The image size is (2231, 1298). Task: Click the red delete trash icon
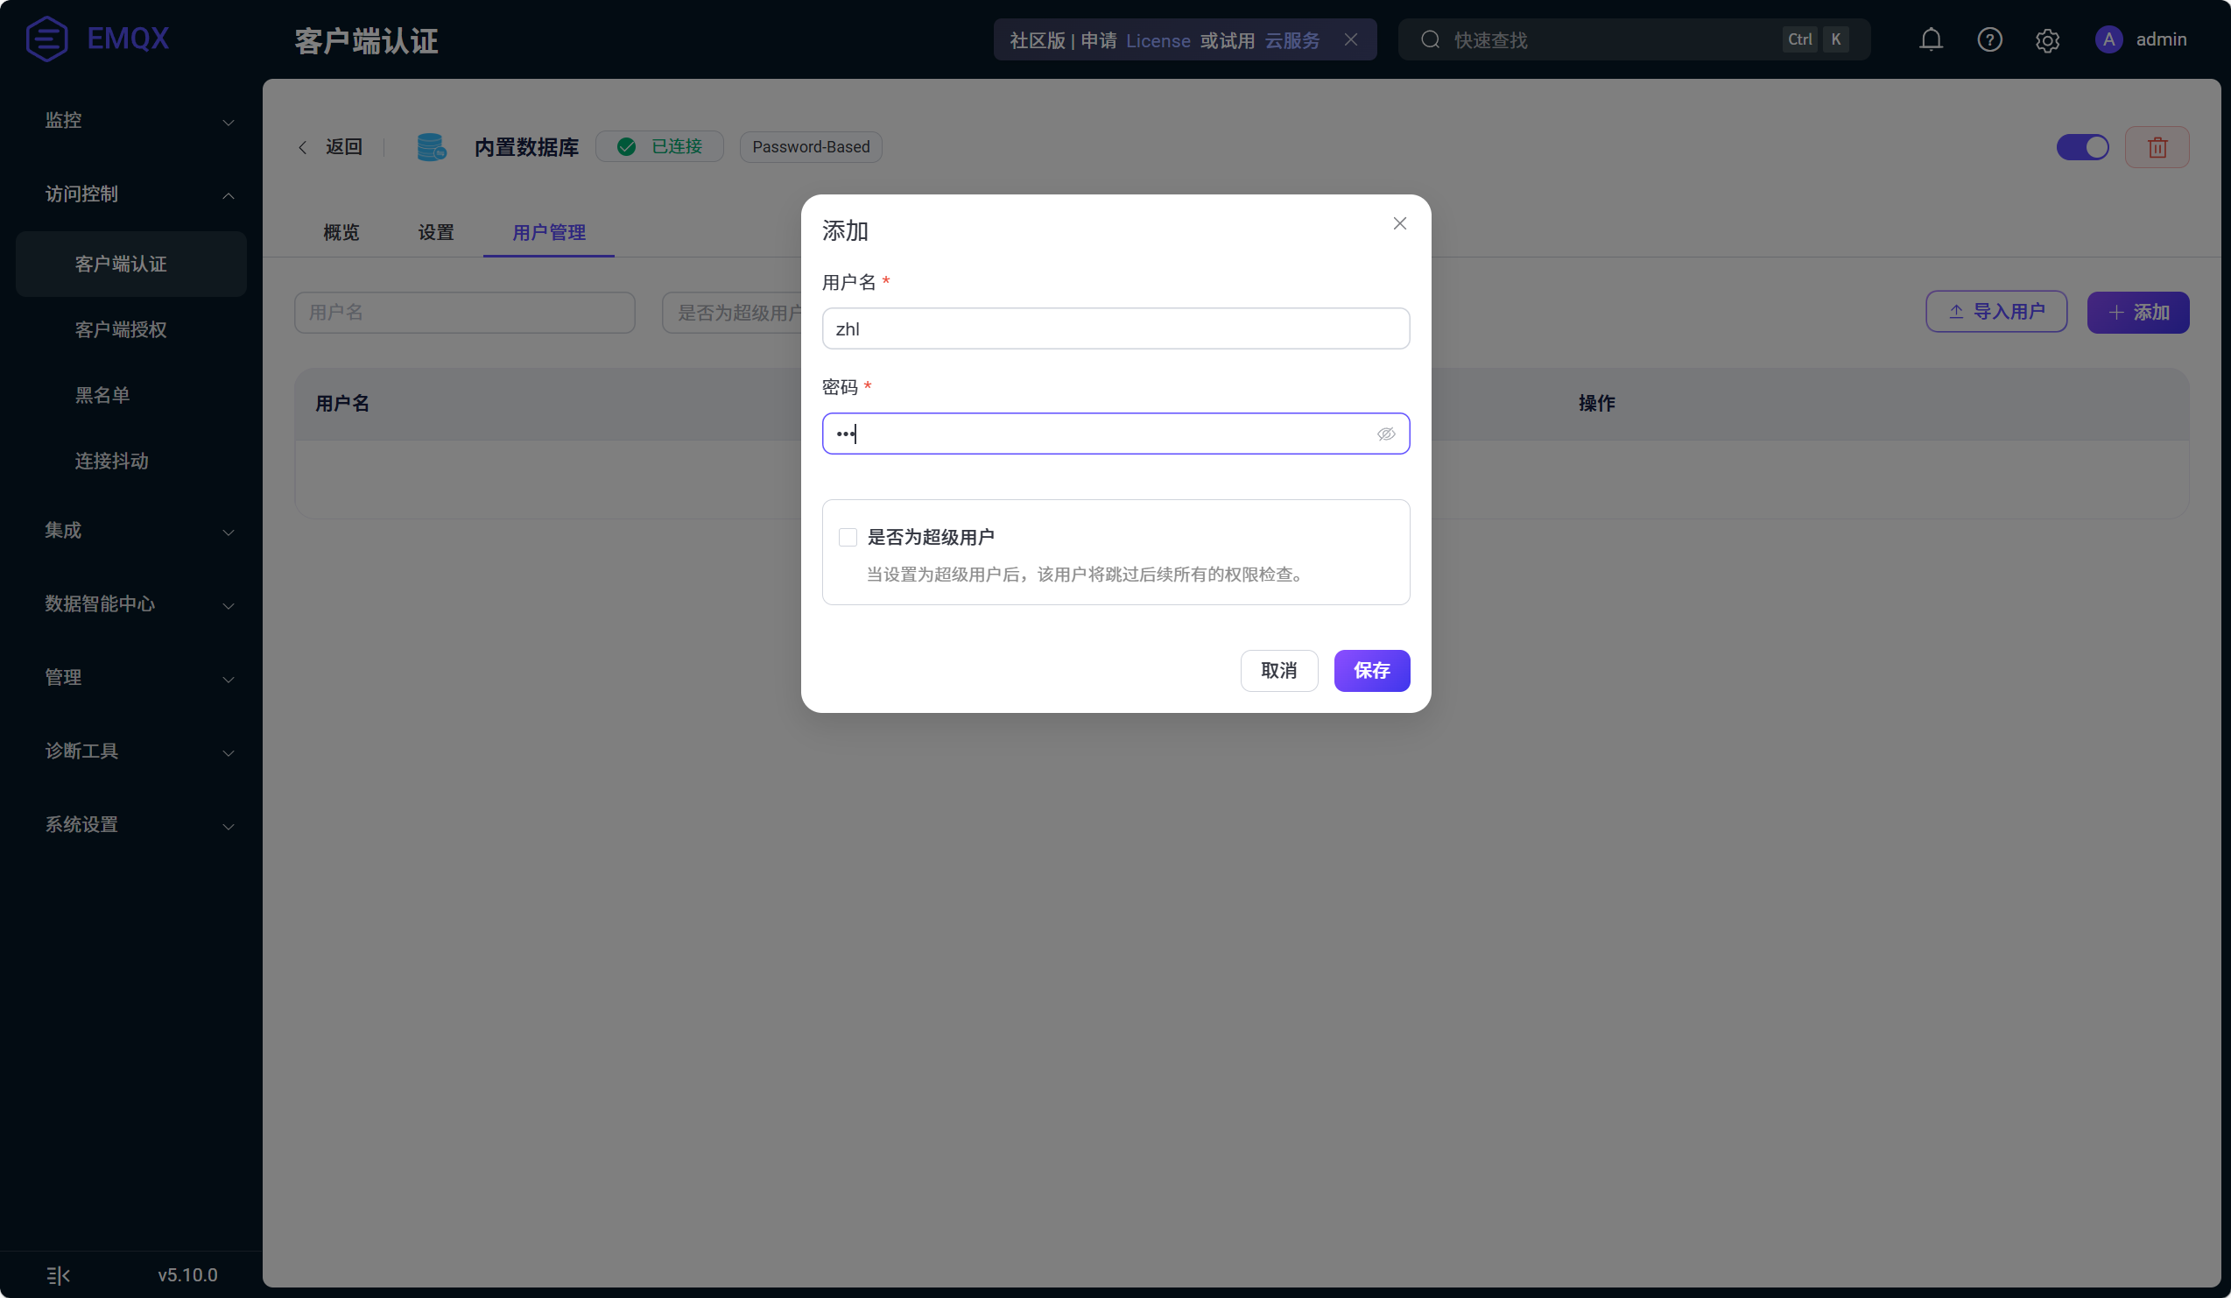tap(2157, 147)
